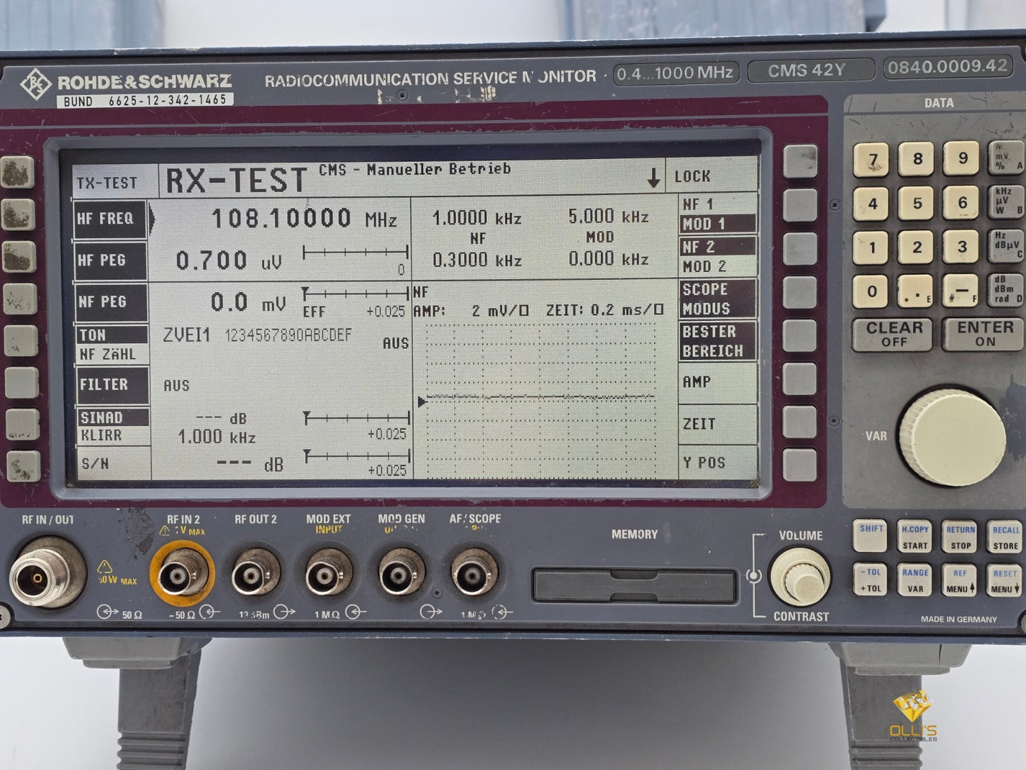
Task: Push the left bezel softkey beside SINAD / KLIRR
Action: (23, 425)
